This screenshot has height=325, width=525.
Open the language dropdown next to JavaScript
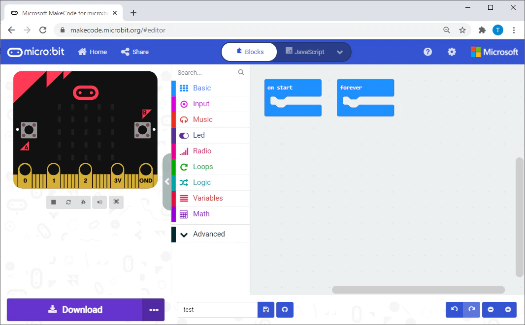(340, 52)
